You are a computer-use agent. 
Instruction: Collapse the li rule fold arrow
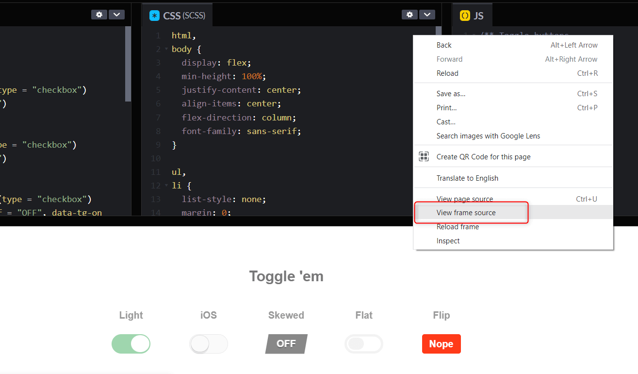(166, 186)
